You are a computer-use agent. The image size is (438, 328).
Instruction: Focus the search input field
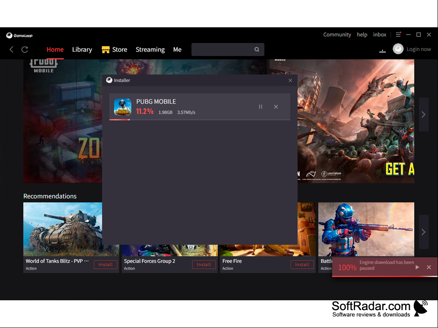click(228, 49)
